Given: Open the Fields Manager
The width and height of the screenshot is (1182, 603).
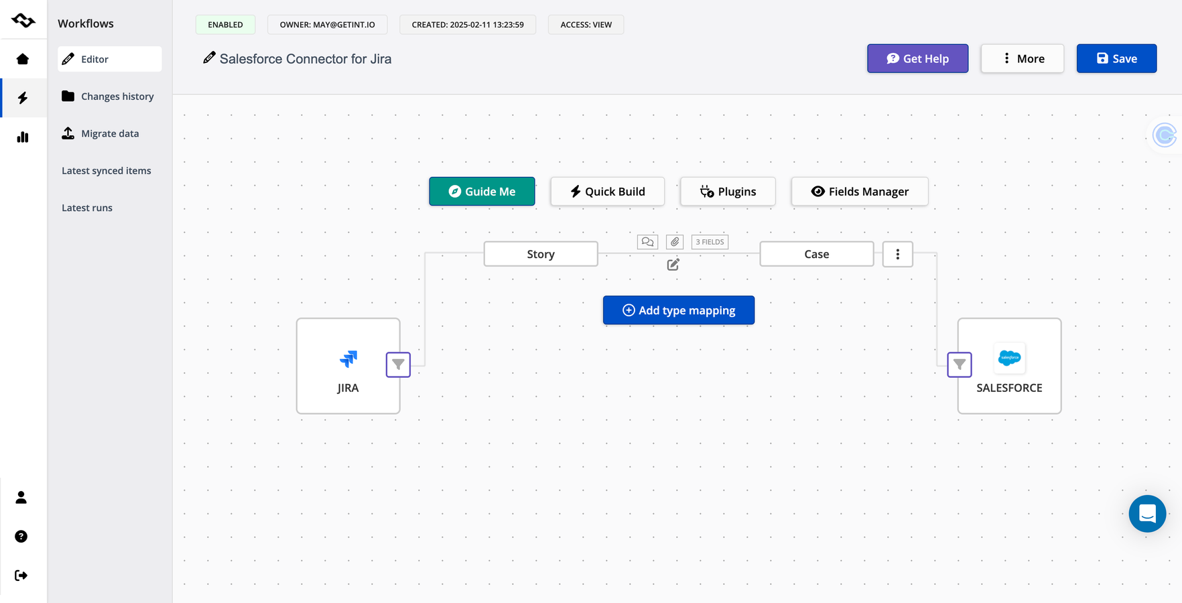Looking at the screenshot, I should (x=860, y=192).
